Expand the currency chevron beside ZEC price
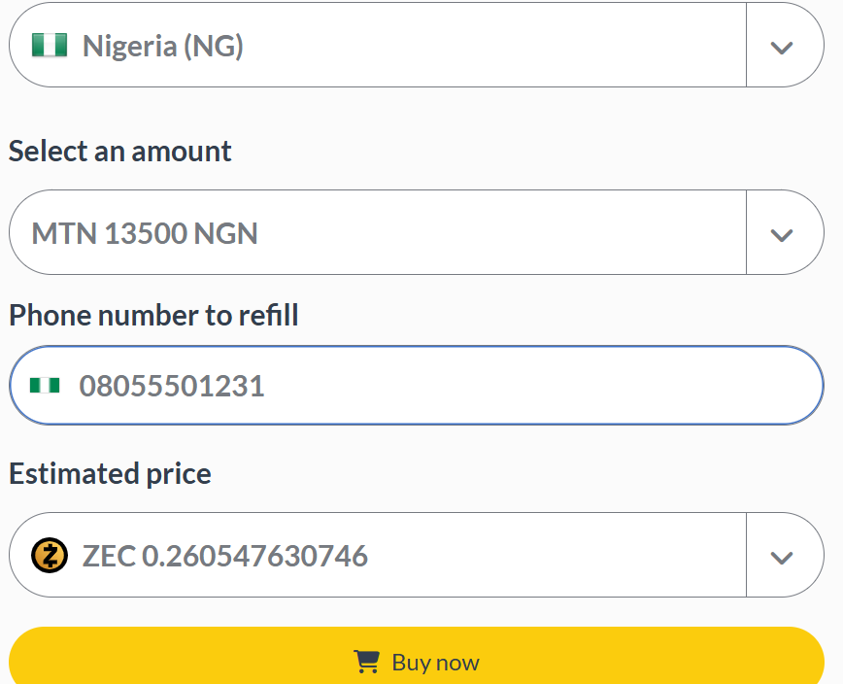This screenshot has height=684, width=843. 782,557
